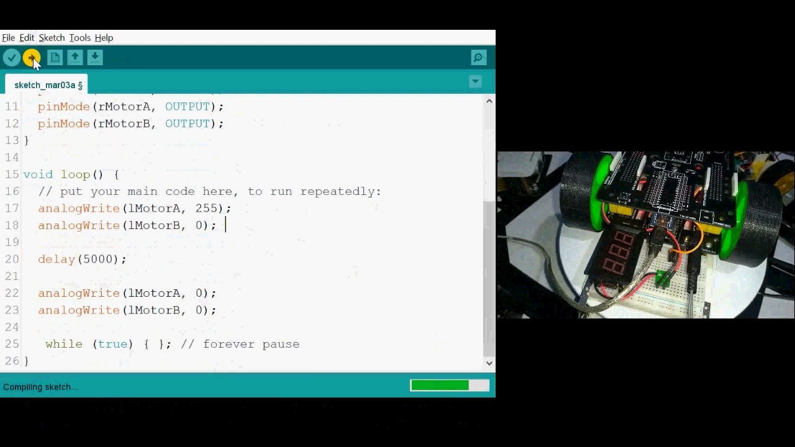
Task: Click the robot camera video thumbnail
Action: pyautogui.click(x=646, y=235)
